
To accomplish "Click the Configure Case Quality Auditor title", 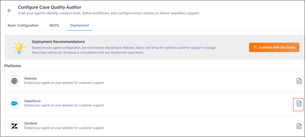I will click(50, 7).
